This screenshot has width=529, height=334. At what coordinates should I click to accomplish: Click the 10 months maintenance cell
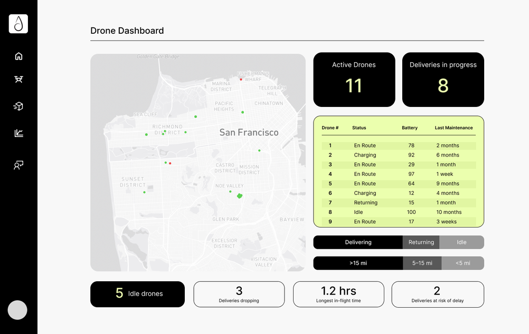pyautogui.click(x=449, y=212)
